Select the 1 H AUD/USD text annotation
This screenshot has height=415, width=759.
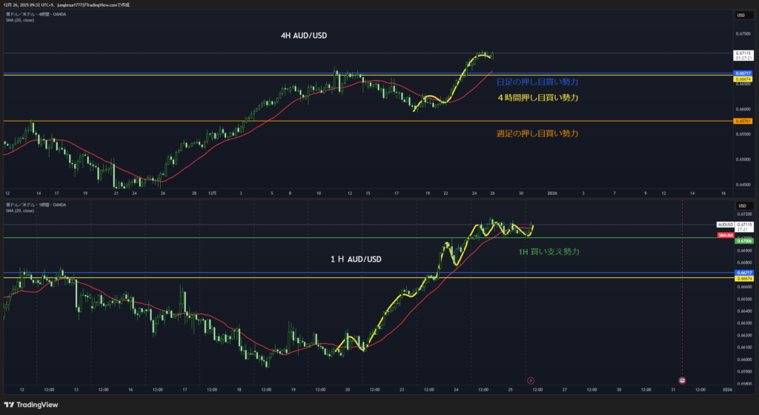(356, 259)
